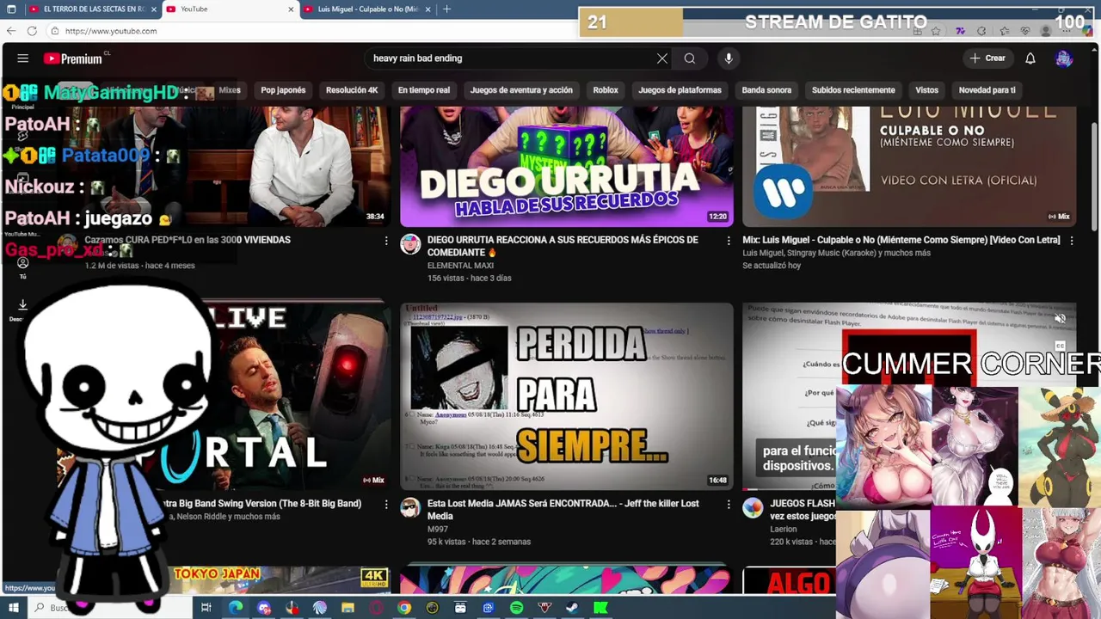Open 'Mix: Luis Miguel - Culpable o No' title
The height and width of the screenshot is (619, 1101).
click(902, 240)
